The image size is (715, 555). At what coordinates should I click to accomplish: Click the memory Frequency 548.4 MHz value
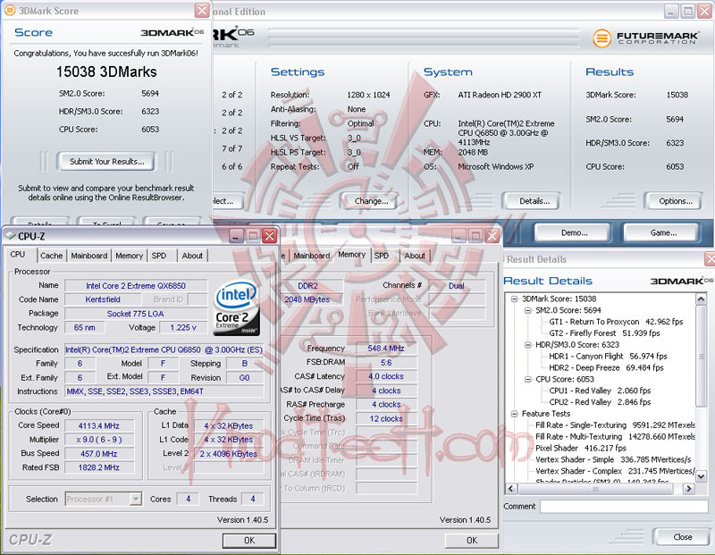click(x=386, y=349)
